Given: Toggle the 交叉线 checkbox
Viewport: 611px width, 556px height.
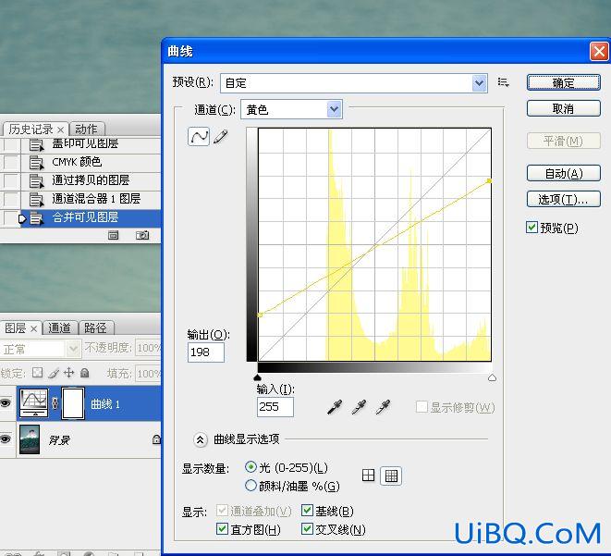Looking at the screenshot, I should pyautogui.click(x=308, y=529).
